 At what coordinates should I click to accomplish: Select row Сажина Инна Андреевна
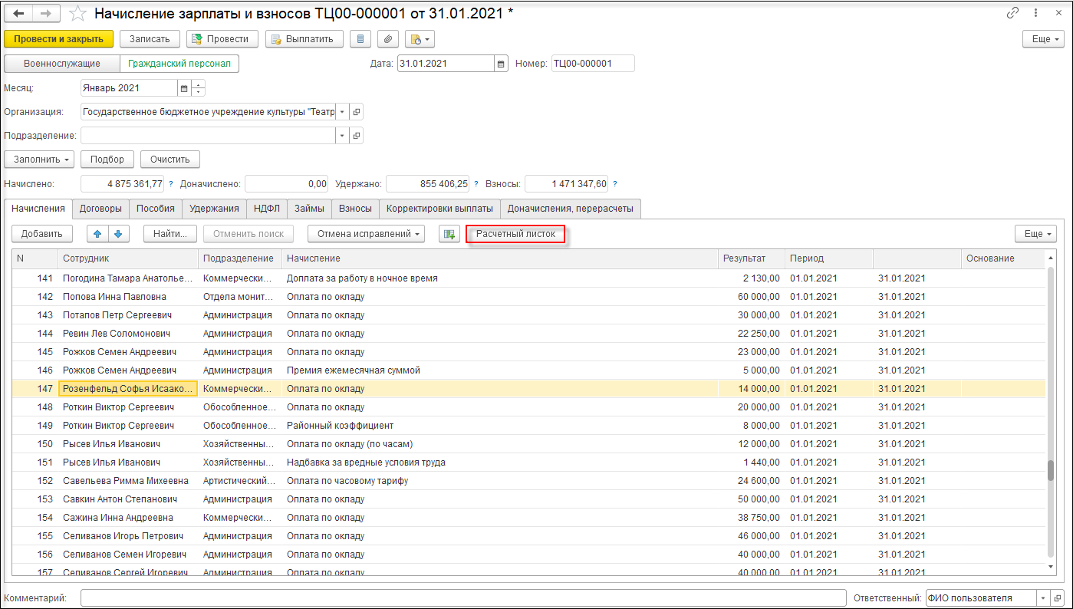click(528, 518)
